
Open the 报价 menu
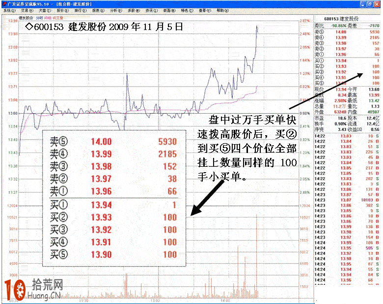(x=63, y=10)
